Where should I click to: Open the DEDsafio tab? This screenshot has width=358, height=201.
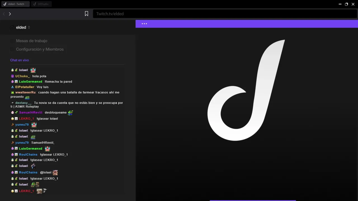pyautogui.click(x=41, y=4)
